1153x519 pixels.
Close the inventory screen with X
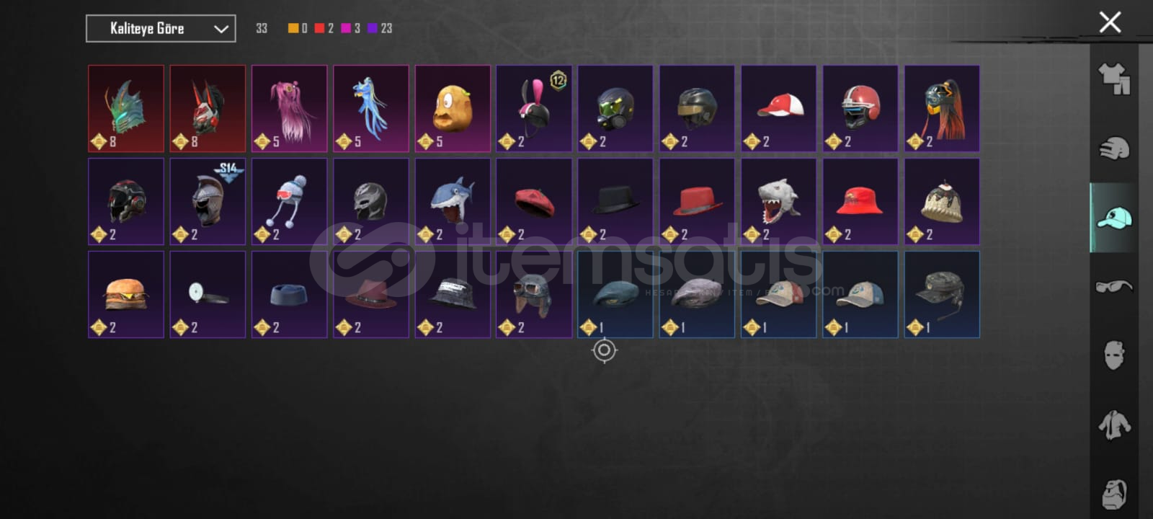click(x=1110, y=22)
